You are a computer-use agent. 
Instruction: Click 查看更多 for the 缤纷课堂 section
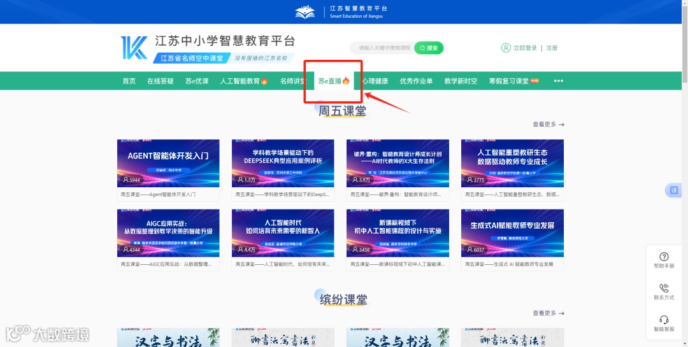tap(548, 313)
